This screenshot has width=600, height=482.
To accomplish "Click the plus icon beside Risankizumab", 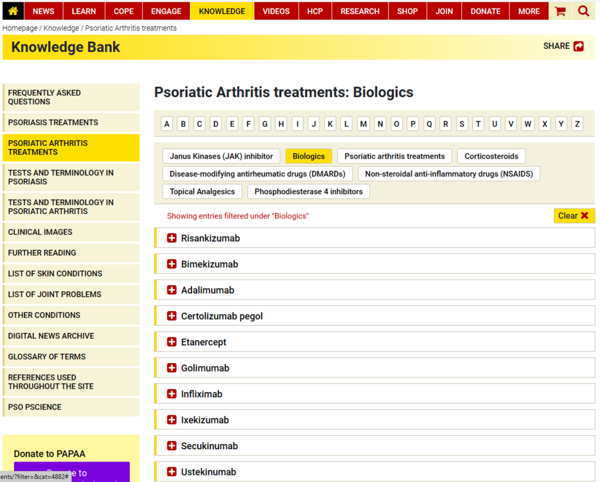I will [x=172, y=238].
